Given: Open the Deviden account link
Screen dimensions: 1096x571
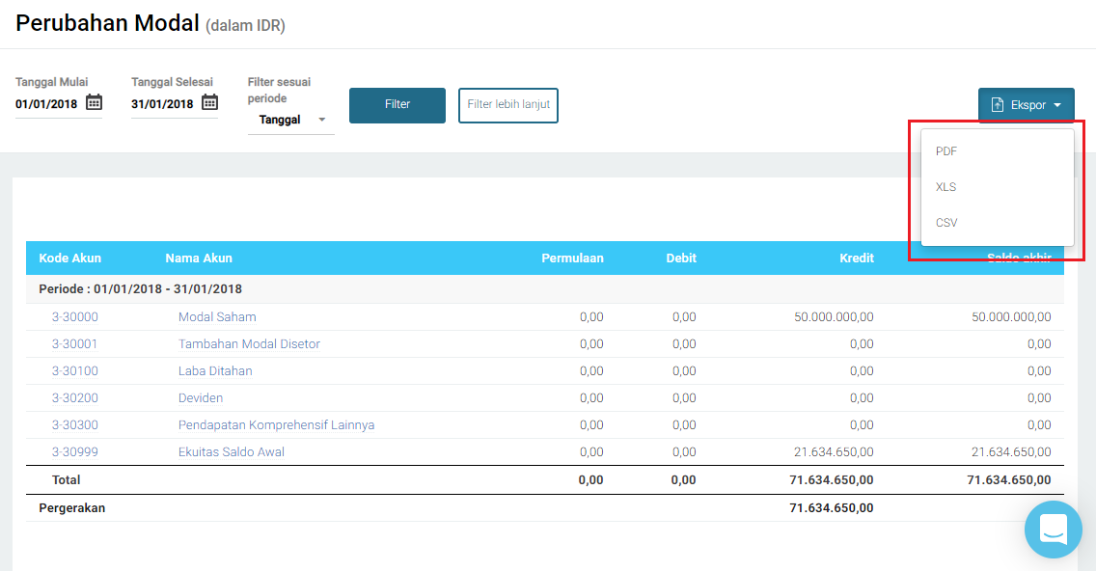Looking at the screenshot, I should coord(201,398).
